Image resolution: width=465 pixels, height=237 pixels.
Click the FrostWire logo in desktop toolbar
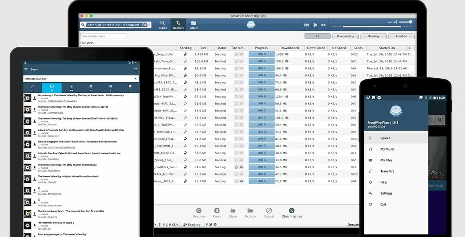click(x=251, y=25)
